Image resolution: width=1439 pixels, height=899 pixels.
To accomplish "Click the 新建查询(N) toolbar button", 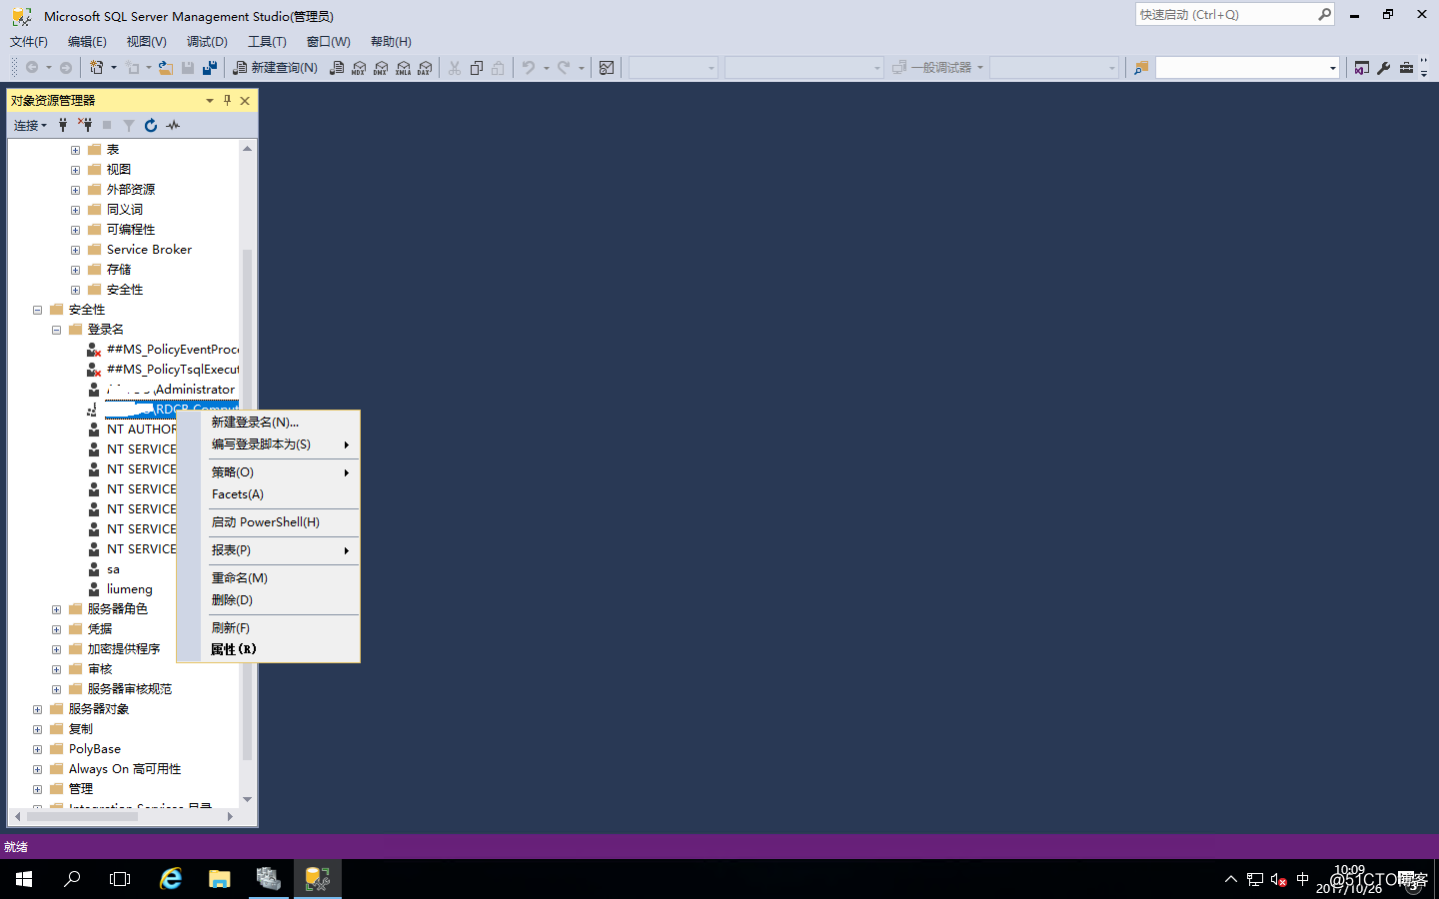I will pyautogui.click(x=275, y=68).
